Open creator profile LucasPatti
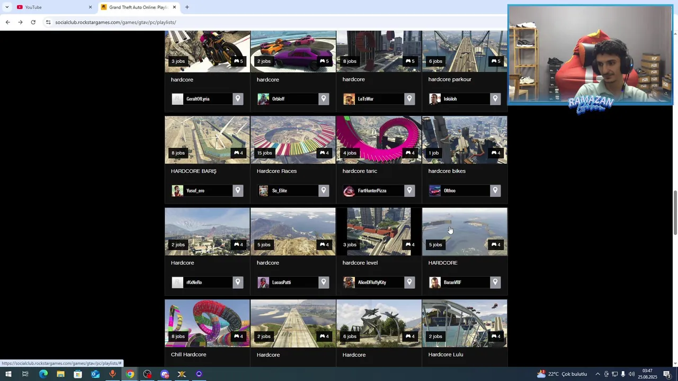Viewport: 678px width, 381px height. pos(281,282)
